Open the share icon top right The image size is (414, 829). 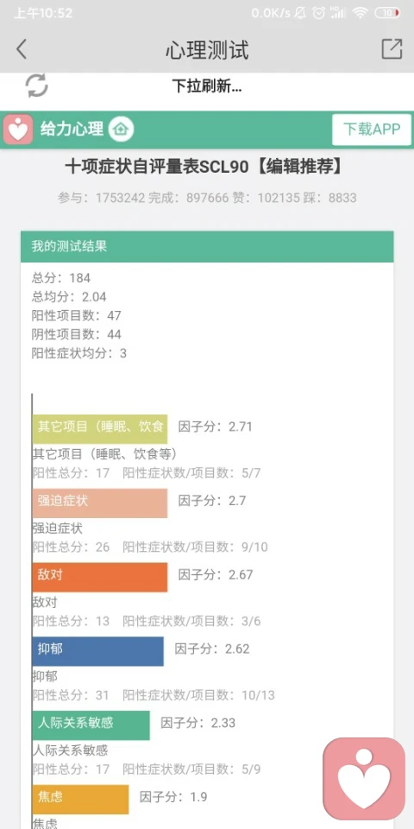[392, 48]
